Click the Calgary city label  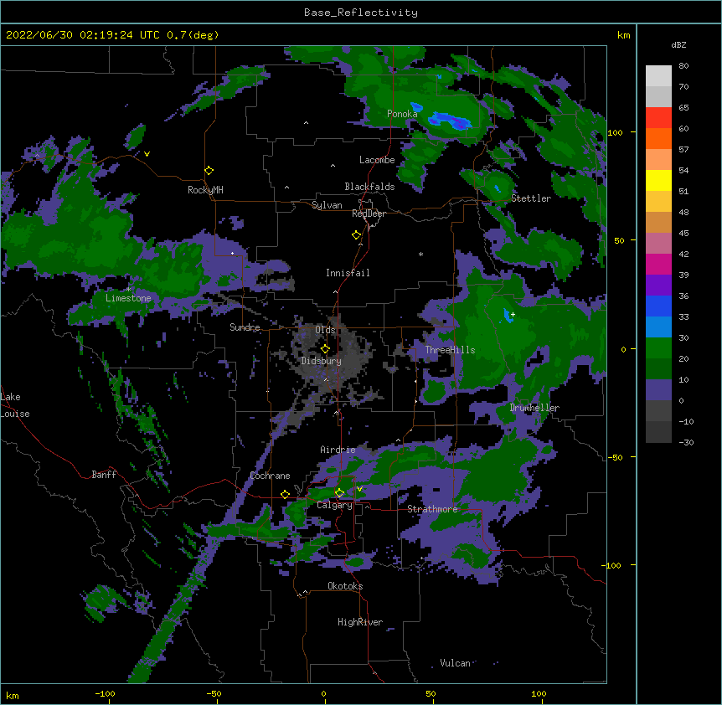[334, 505]
